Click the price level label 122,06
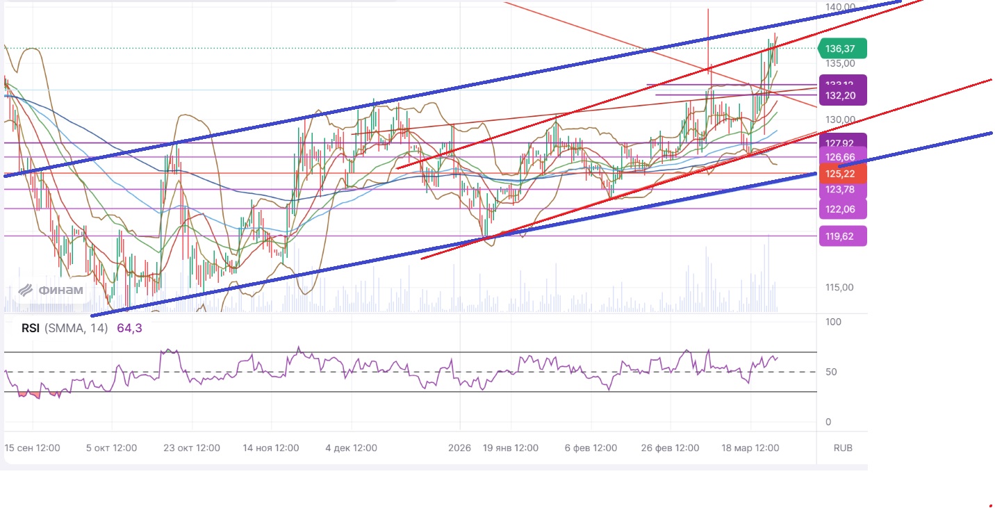The width and height of the screenshot is (995, 508). 843,208
